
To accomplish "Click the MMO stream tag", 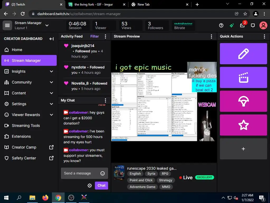I will (x=166, y=187).
